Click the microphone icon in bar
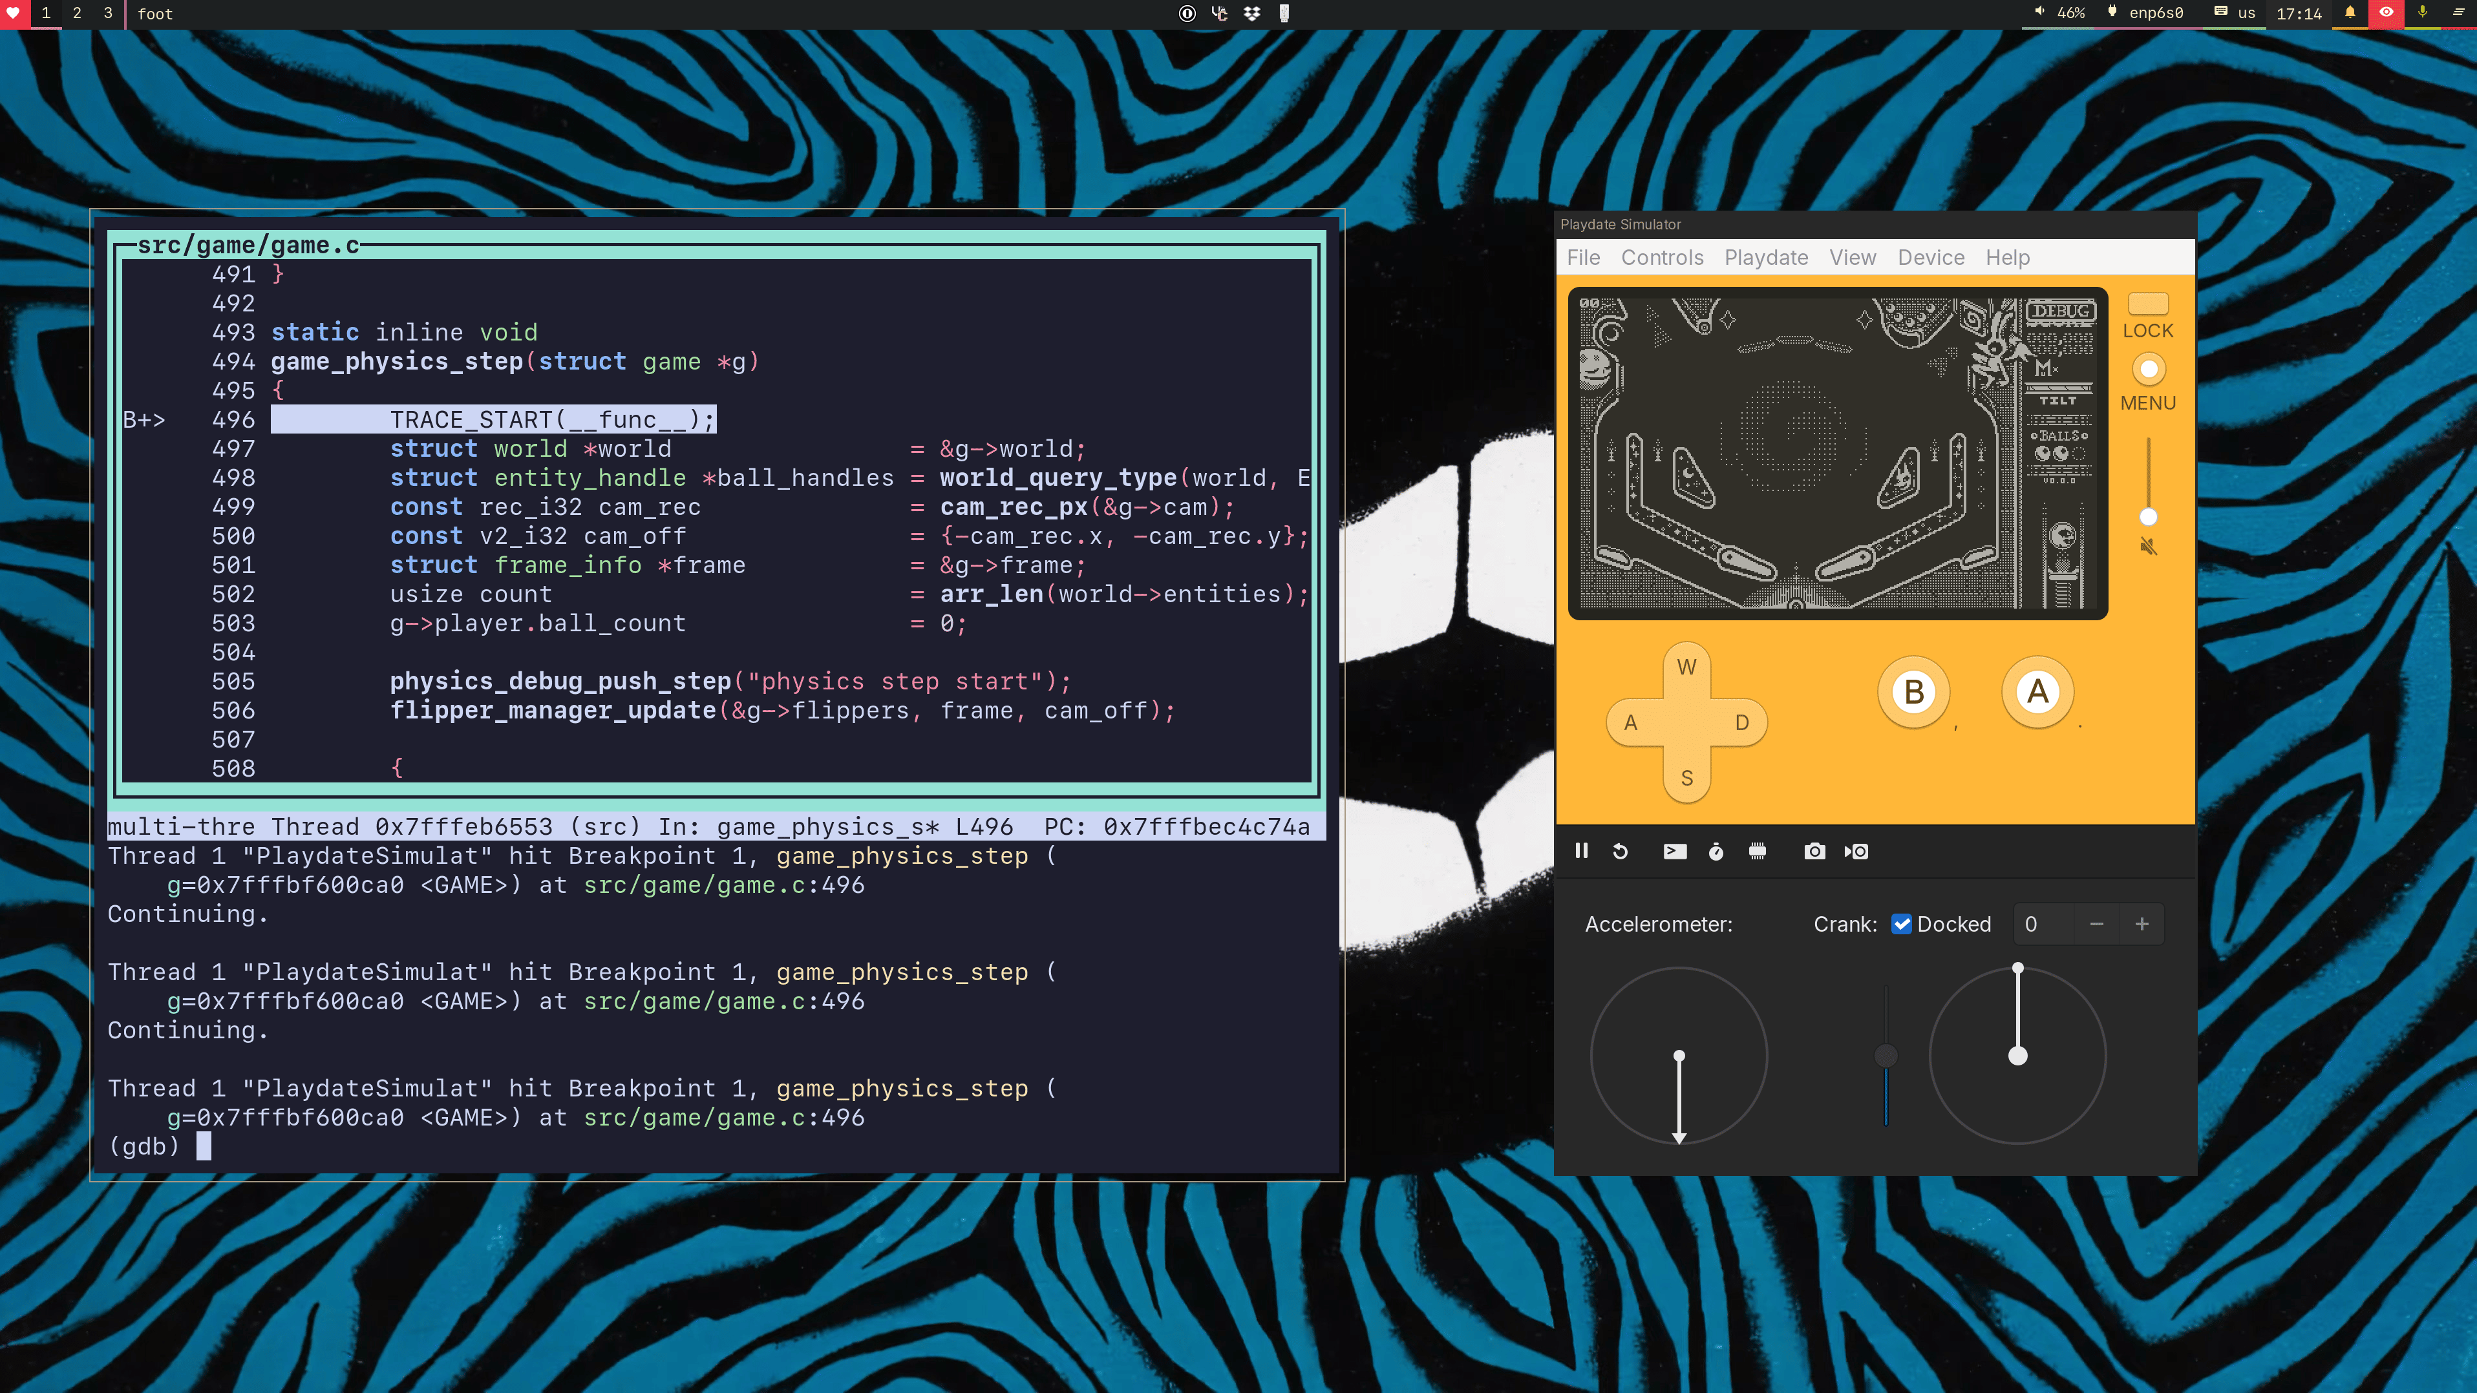Image resolution: width=2477 pixels, height=1393 pixels. (x=2422, y=14)
